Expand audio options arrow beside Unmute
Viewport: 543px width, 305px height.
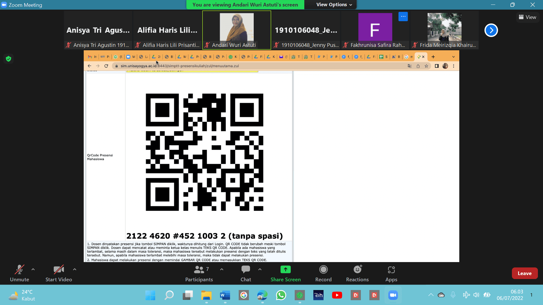[x=33, y=269]
